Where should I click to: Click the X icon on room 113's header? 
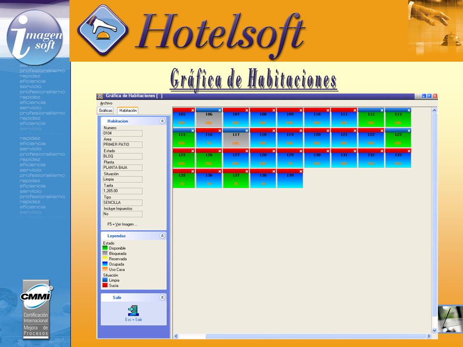click(409, 110)
